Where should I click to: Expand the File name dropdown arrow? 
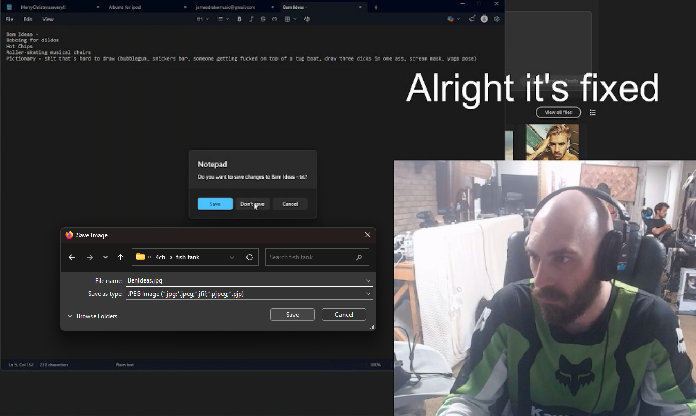tap(368, 280)
